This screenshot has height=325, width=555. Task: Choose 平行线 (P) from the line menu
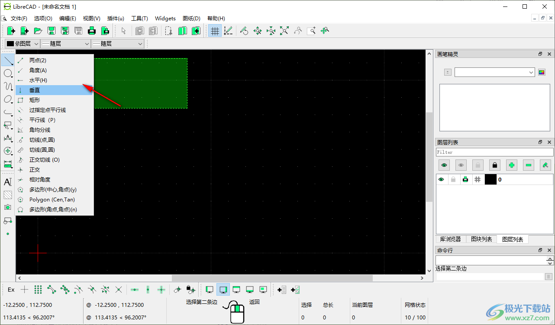55,120
